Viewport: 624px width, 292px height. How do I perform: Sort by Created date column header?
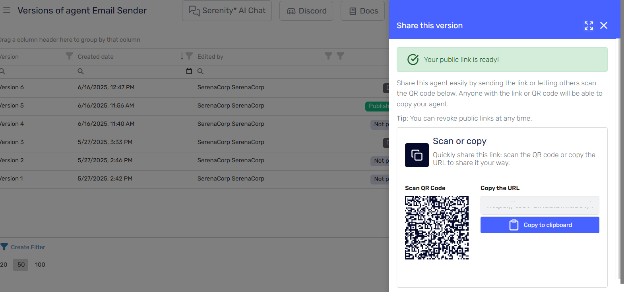click(x=95, y=57)
